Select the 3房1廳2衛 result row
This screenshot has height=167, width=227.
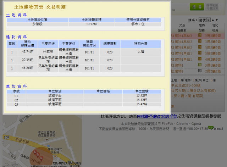[x=198, y=65]
